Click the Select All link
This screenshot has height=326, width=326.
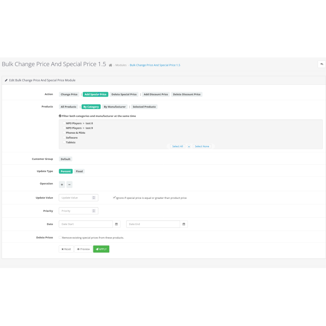pyautogui.click(x=178, y=146)
